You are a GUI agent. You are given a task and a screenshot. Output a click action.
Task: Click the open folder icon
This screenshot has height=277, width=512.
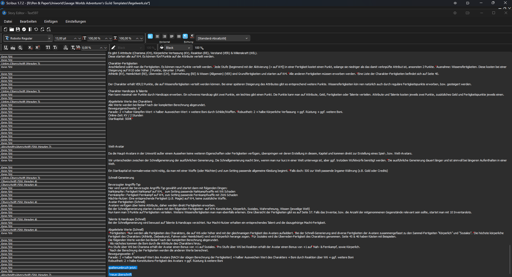(12, 29)
